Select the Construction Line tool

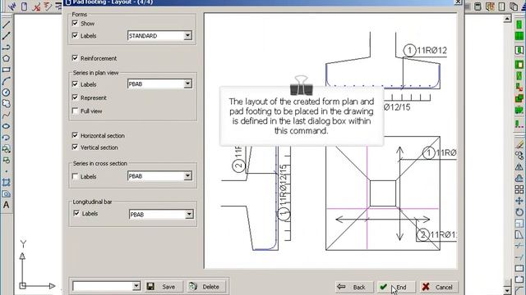6,35
